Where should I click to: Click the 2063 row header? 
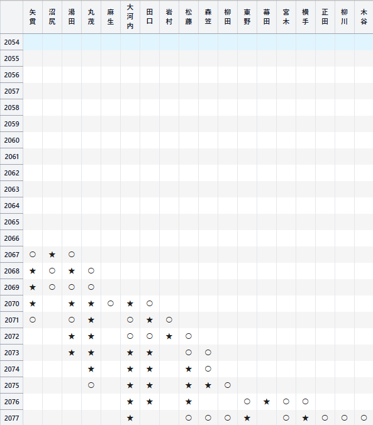click(12, 189)
